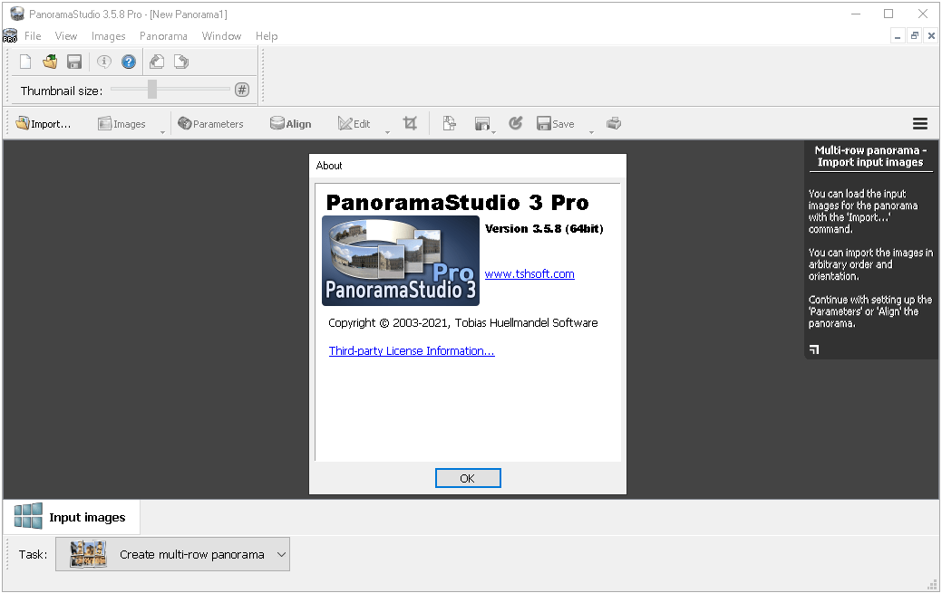The height and width of the screenshot is (593, 942).
Task: Open the View menu
Action: coord(66,36)
